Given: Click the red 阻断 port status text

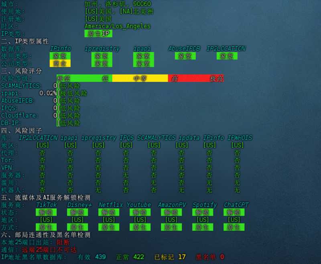Looking at the screenshot, I should [63, 242].
